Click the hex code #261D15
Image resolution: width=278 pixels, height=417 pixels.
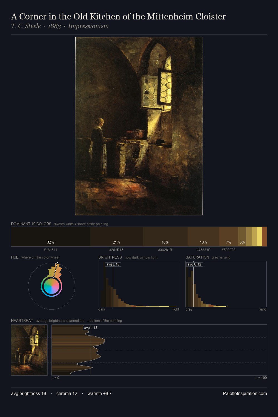(x=116, y=250)
